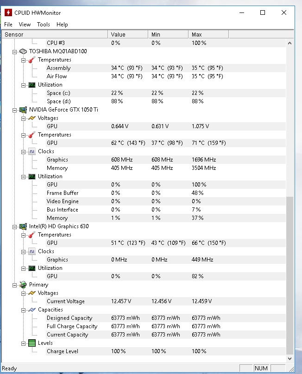Screen dimensions: 302x374
Task: Click the NVIDIA Temperatures thermometer icon
Action: pos(31,135)
